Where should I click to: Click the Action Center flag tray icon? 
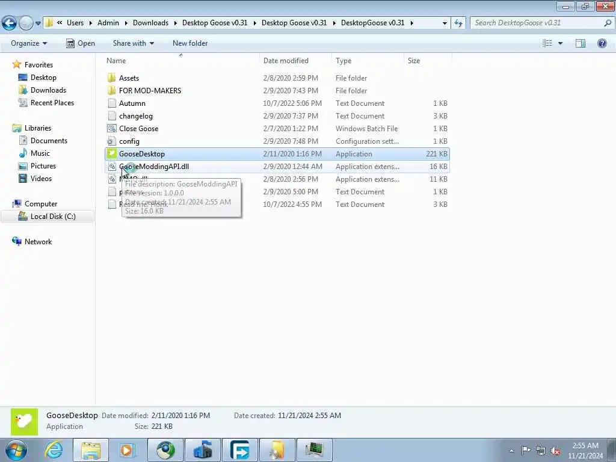[x=525, y=450]
